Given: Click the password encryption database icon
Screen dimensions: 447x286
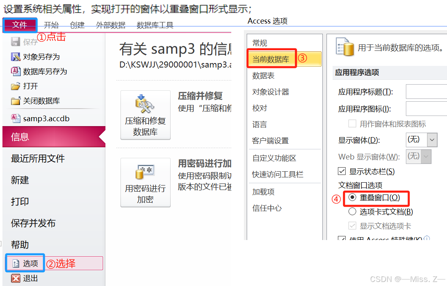Looking at the screenshot, I should click(x=145, y=172).
